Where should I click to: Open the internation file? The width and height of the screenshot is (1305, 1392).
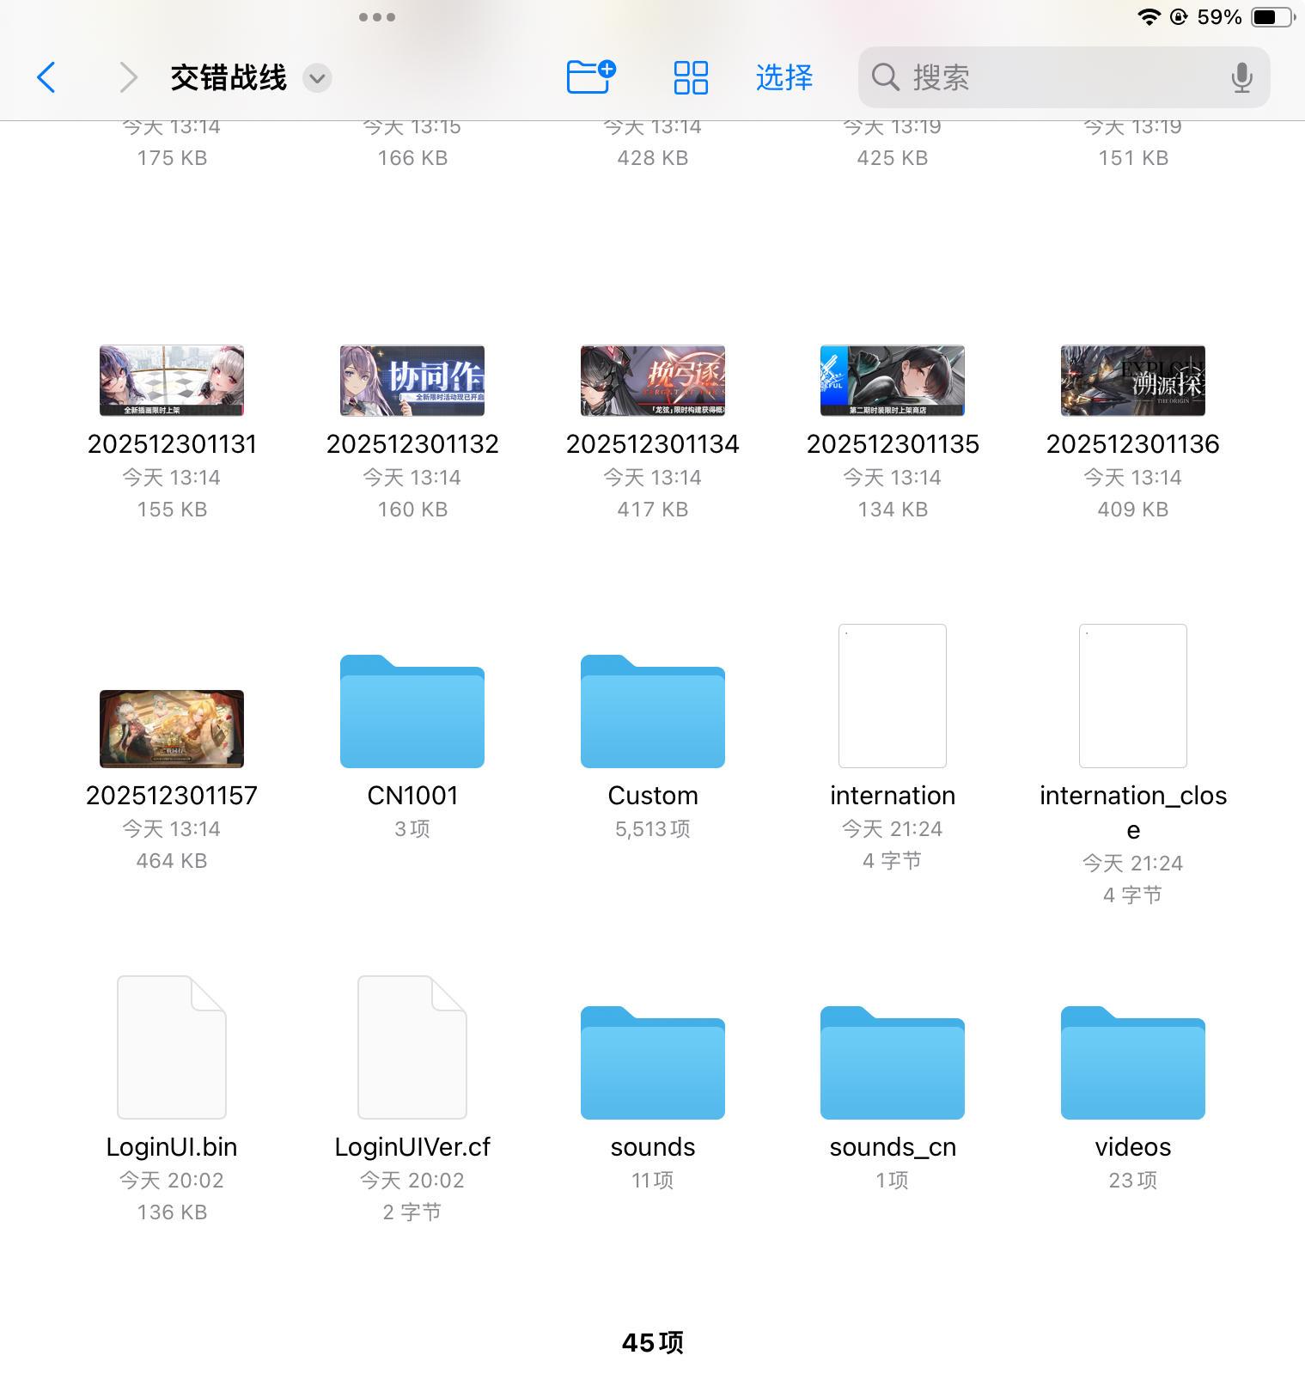[893, 696]
